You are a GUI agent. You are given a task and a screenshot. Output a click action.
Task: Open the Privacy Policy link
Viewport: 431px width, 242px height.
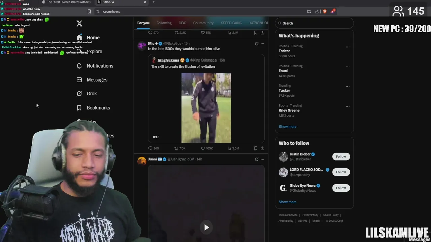(310, 215)
